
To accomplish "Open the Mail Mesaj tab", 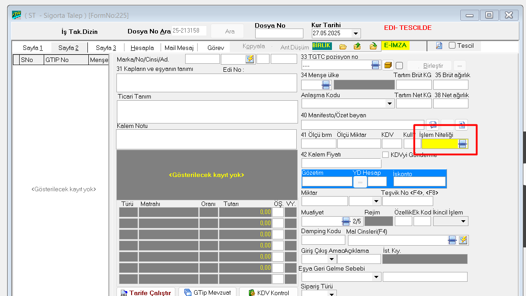I will 179,48.
